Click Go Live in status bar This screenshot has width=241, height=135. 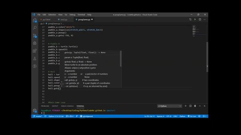pos(192,116)
